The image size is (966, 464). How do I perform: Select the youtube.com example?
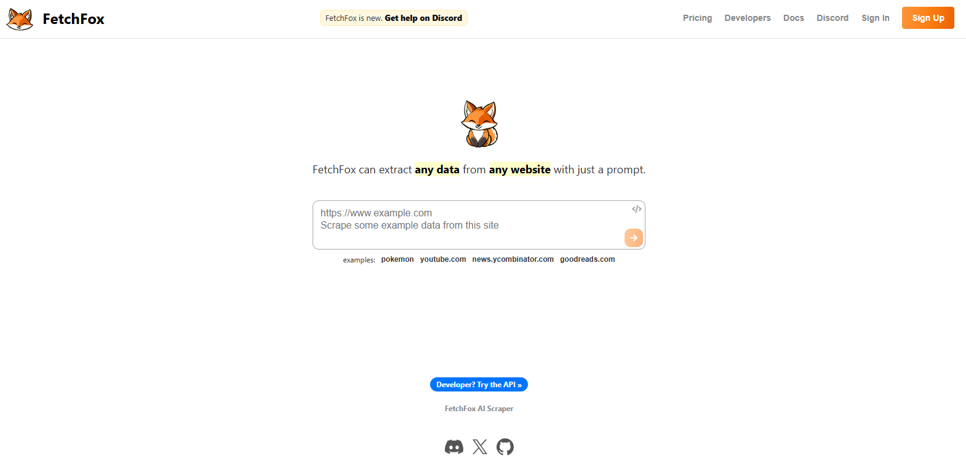point(443,259)
